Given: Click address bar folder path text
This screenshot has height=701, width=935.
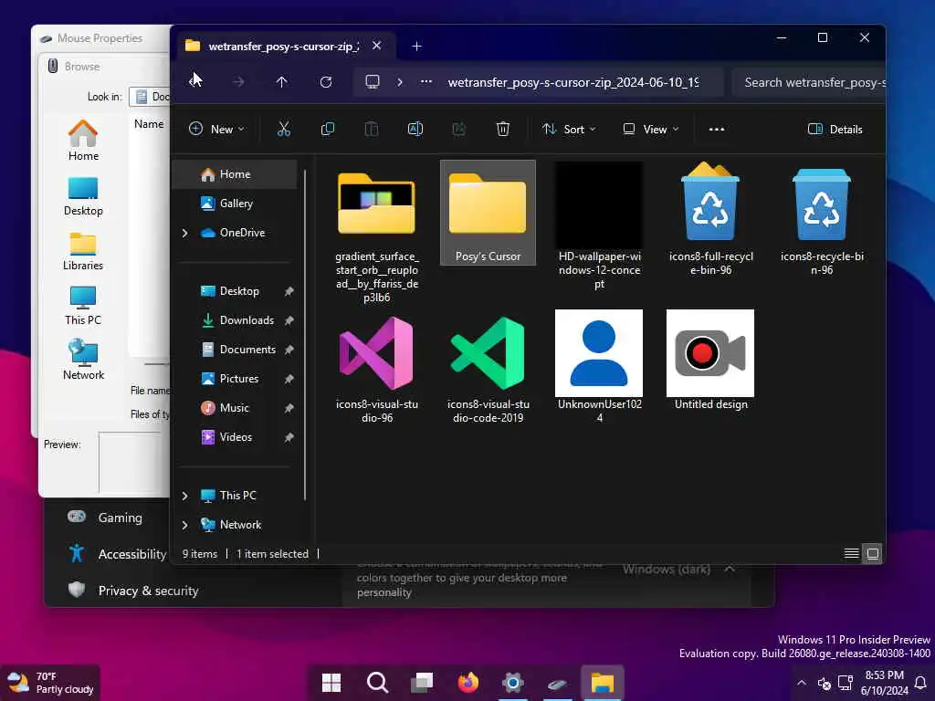Looking at the screenshot, I should tap(573, 82).
